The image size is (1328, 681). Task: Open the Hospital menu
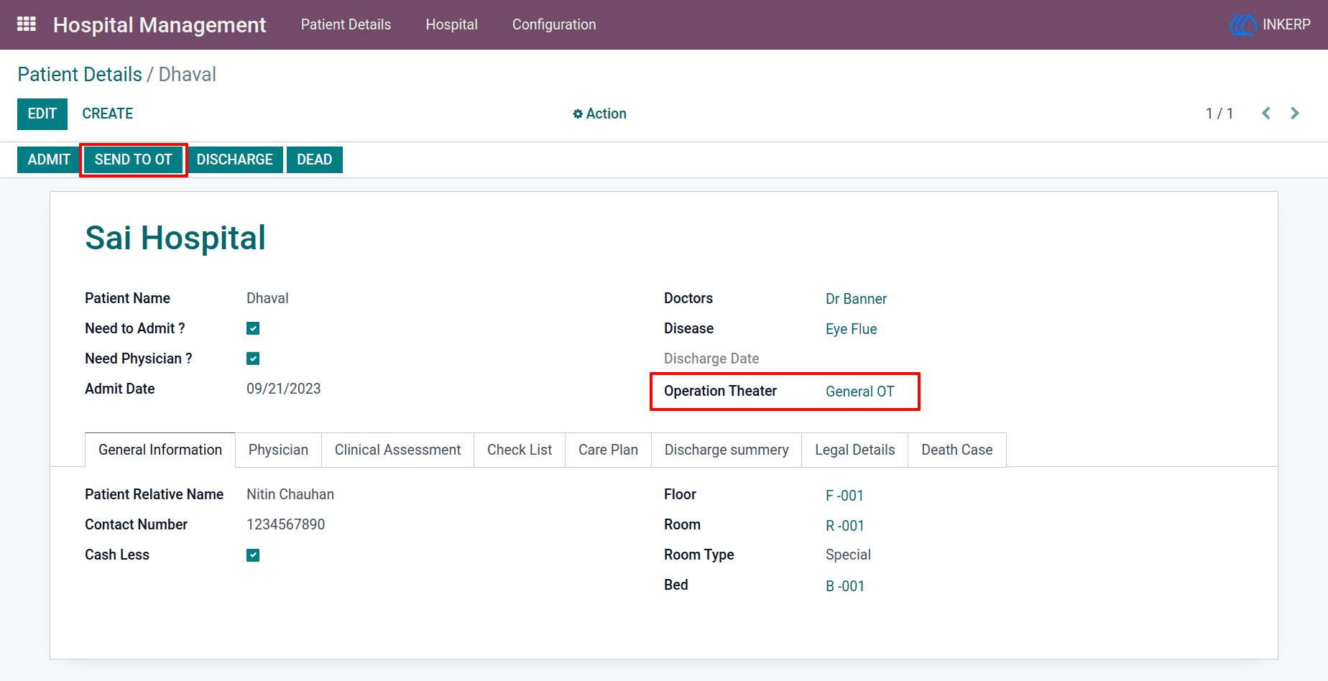click(451, 24)
